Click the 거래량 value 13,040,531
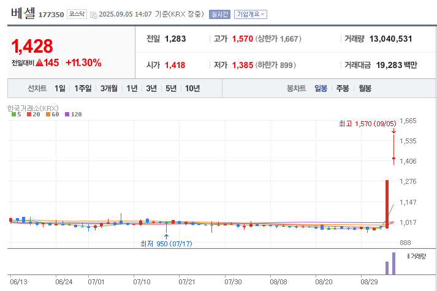This screenshot has height=291, width=437. 391,39
